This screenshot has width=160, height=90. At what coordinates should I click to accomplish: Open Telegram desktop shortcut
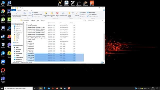click(3, 54)
